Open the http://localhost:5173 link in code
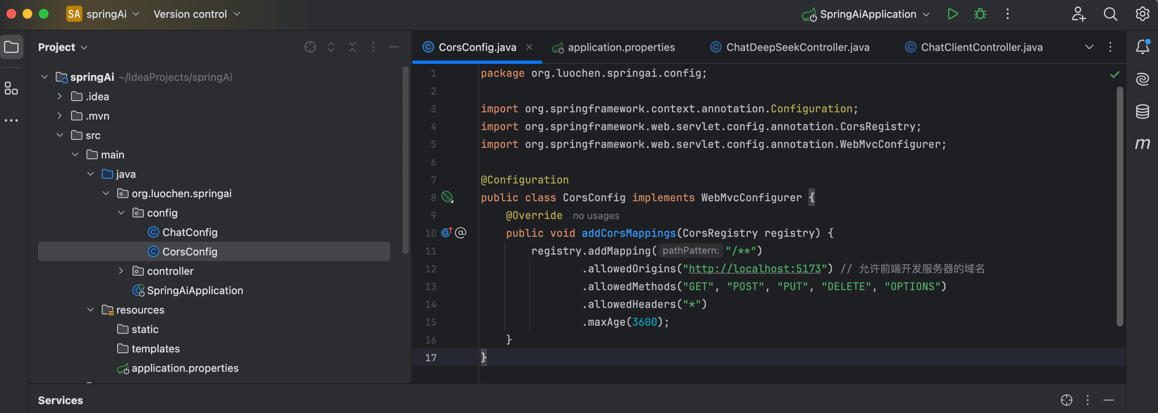 tap(754, 269)
